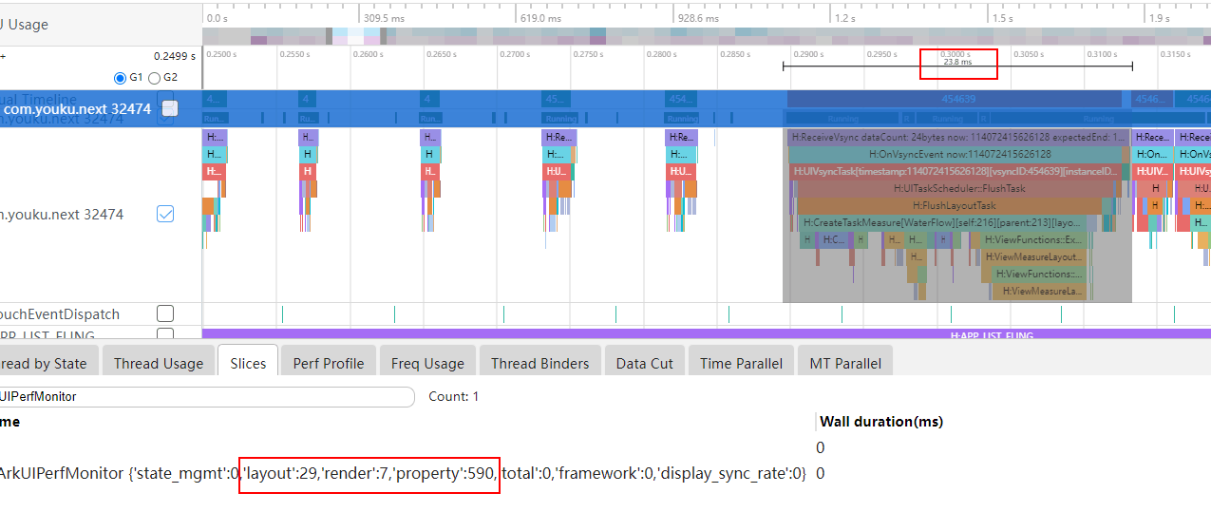
Task: Switch to the Thread Usage tab
Action: [158, 363]
